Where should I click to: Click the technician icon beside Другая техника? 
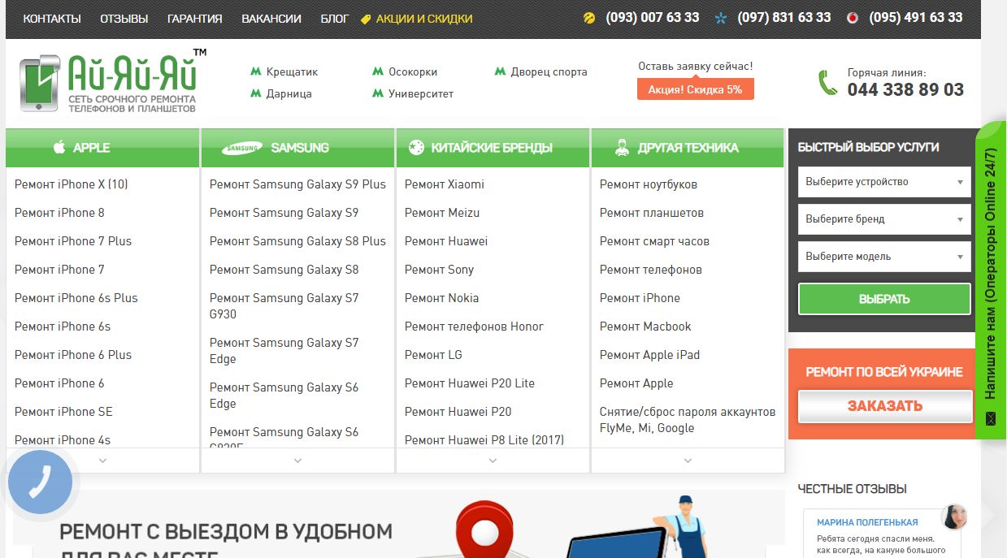click(x=622, y=148)
